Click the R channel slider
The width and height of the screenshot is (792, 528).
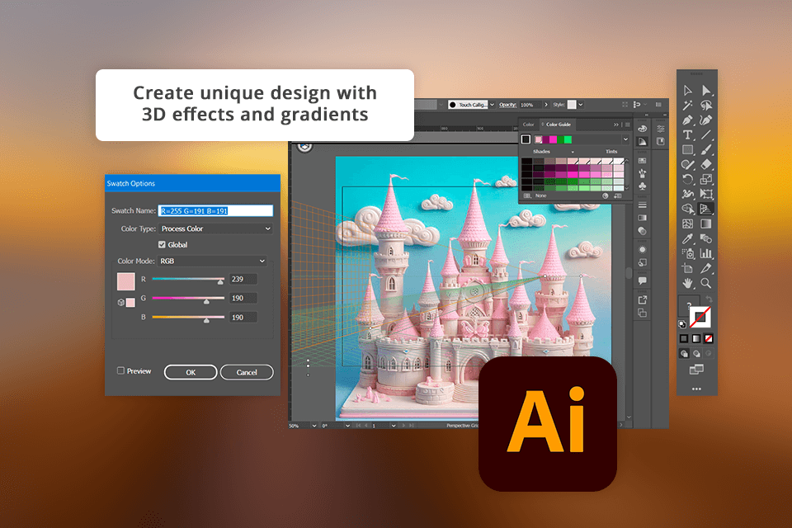coord(188,279)
